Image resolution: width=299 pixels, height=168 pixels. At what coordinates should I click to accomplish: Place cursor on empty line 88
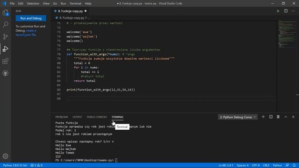(171, 98)
